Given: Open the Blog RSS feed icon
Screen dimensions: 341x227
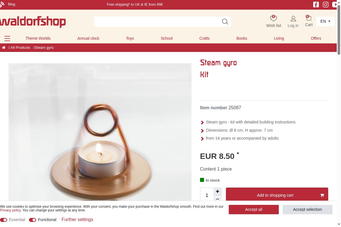Looking at the screenshot, I should 2,4.
